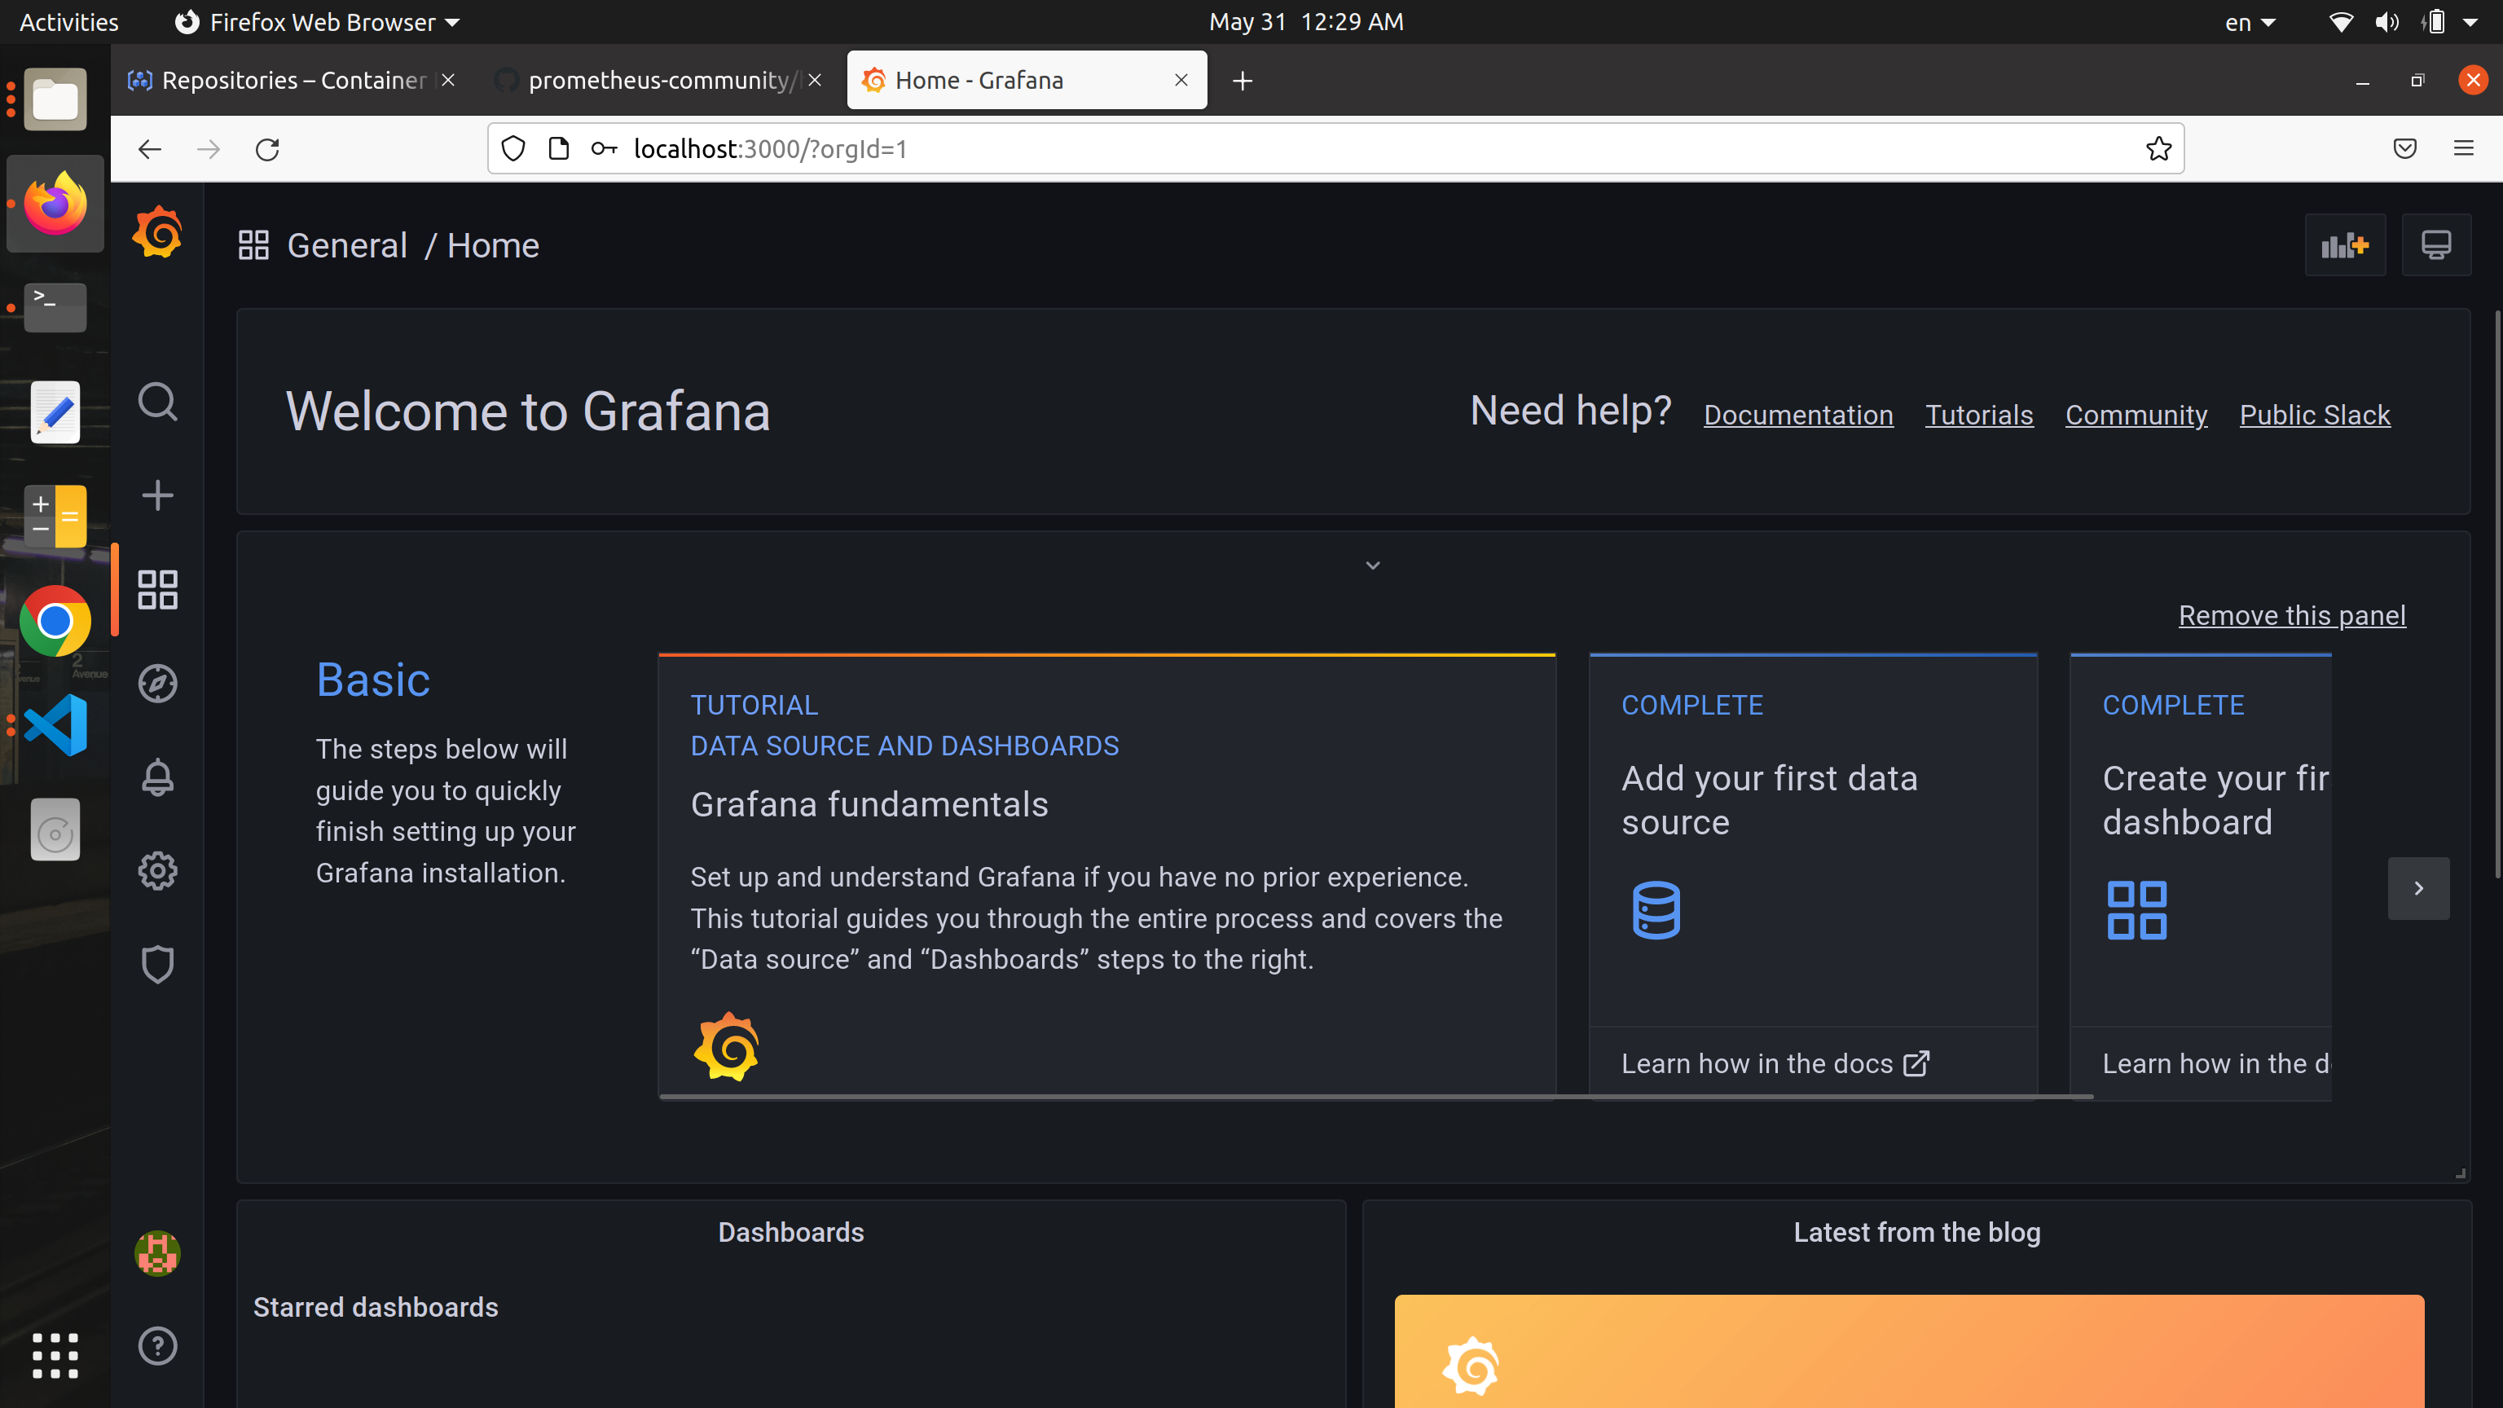Open the Create menu with the plus icon
This screenshot has width=2503, height=1408.
[x=157, y=495]
